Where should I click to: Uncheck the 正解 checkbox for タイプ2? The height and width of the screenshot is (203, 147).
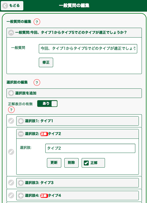[86, 163]
